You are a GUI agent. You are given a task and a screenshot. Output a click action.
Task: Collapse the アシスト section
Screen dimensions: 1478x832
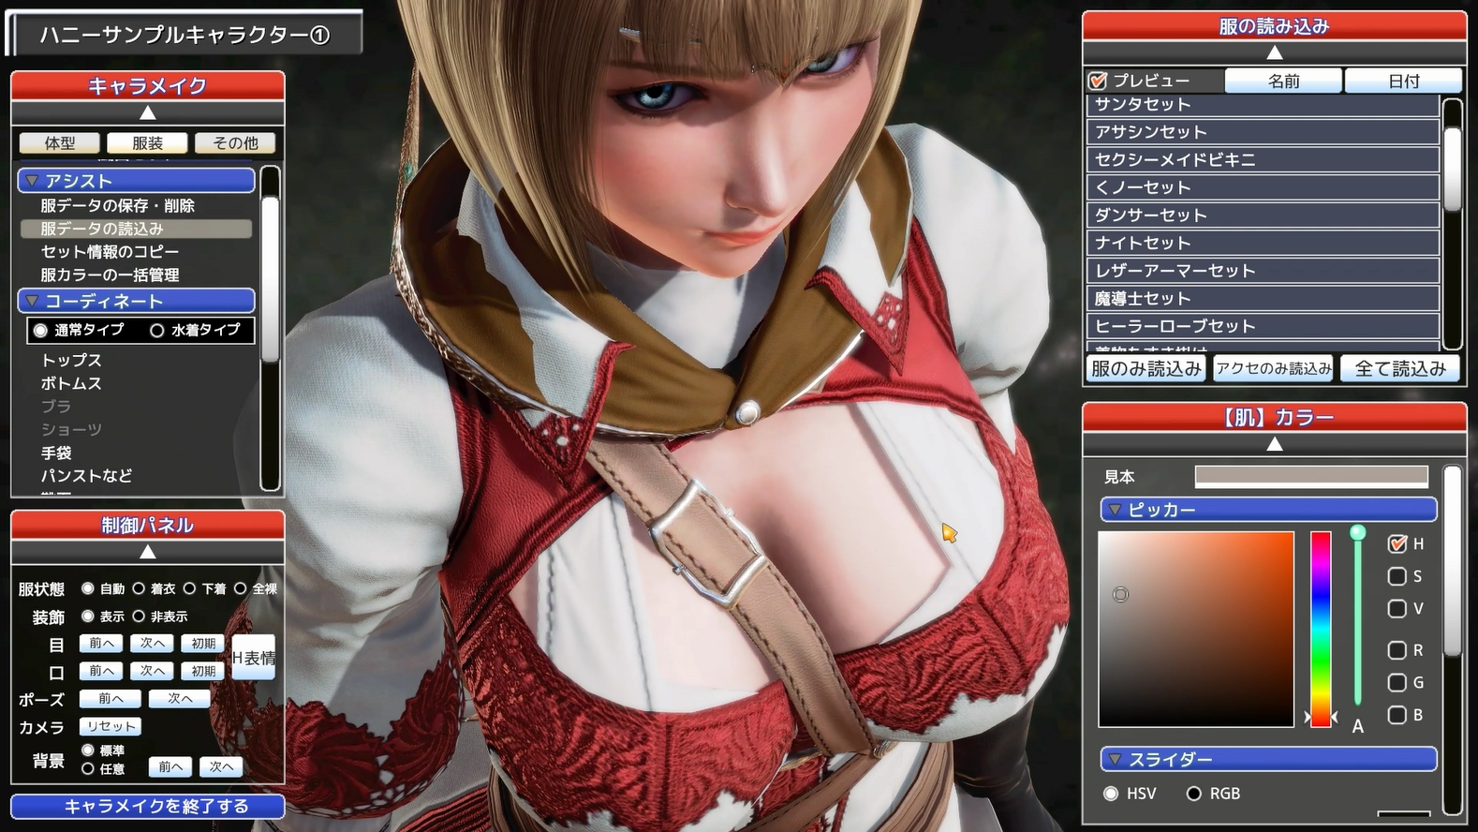[136, 180]
